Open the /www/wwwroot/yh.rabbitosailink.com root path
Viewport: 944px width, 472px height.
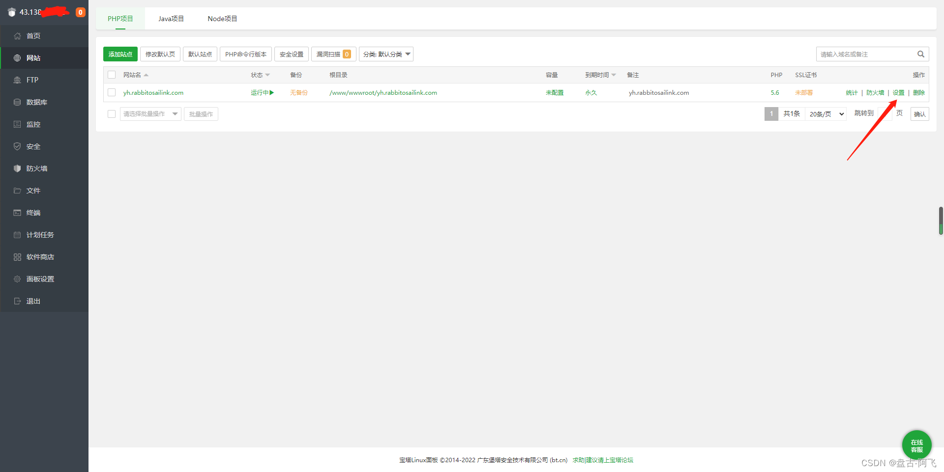tap(383, 92)
